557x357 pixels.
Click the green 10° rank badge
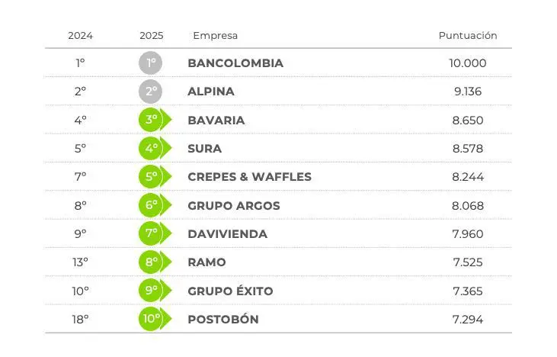tap(152, 319)
